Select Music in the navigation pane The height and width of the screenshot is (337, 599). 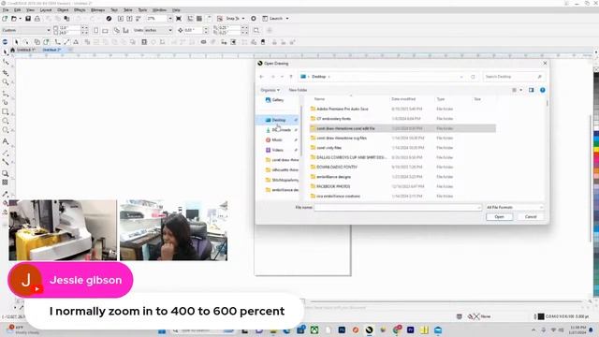point(278,139)
